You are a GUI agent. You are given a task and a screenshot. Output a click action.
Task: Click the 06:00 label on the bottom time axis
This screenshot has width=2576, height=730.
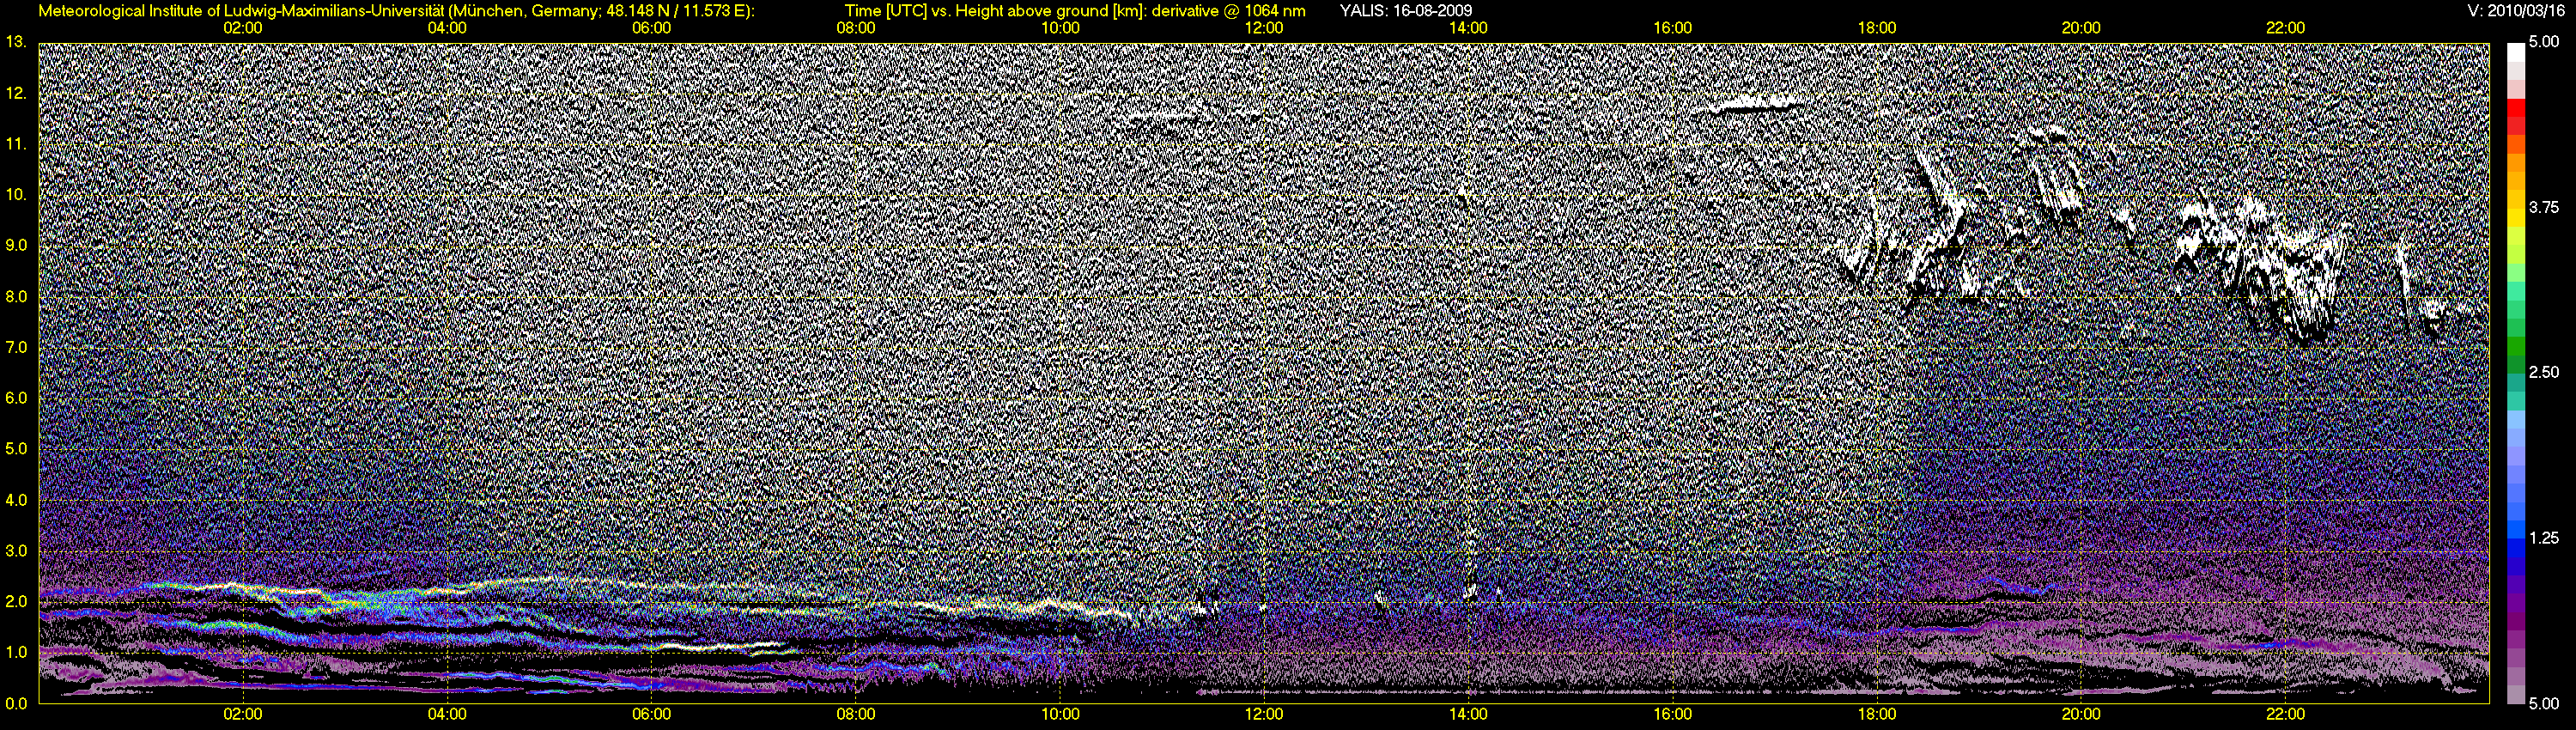pyautogui.click(x=652, y=714)
